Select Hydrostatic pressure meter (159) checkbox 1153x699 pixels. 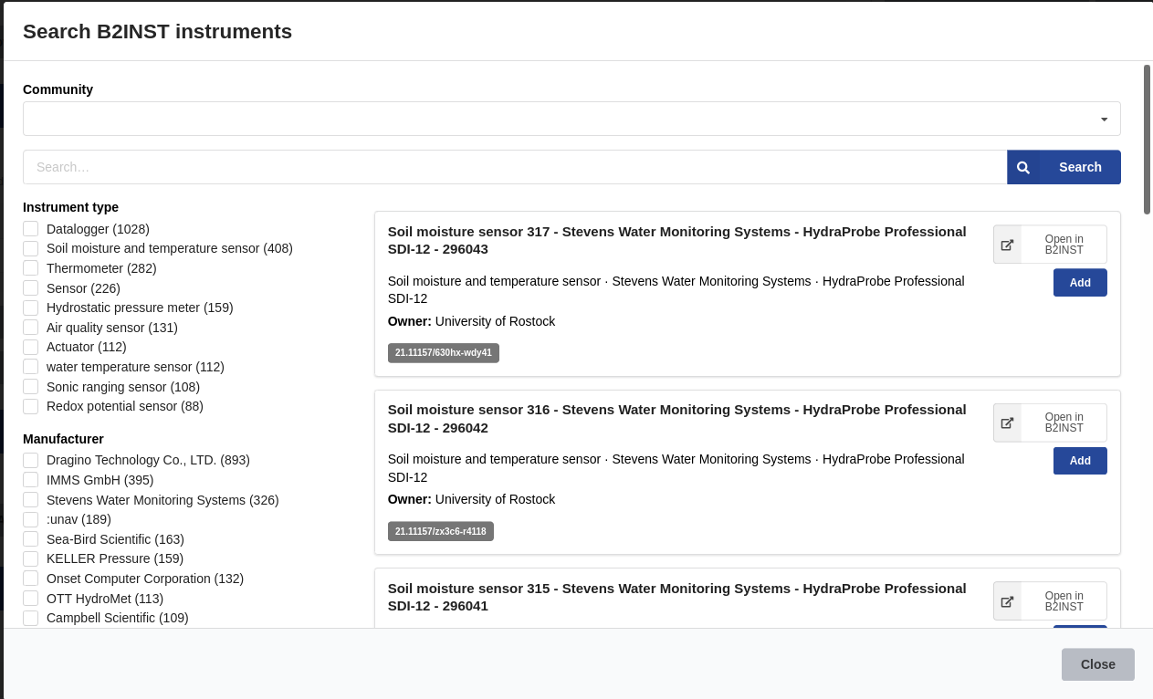[x=31, y=308]
